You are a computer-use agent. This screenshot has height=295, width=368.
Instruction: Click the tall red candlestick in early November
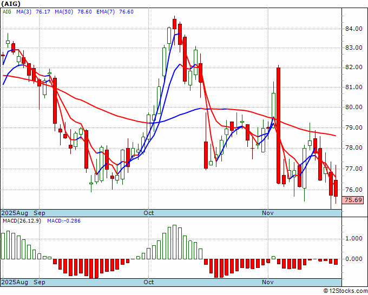(279, 125)
